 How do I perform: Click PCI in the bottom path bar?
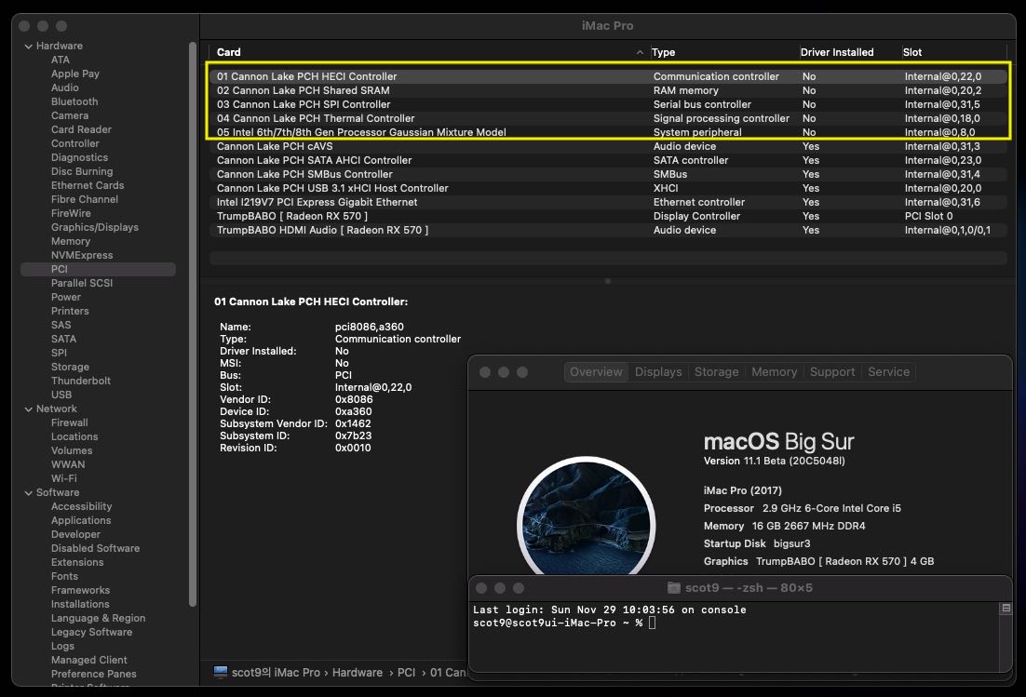point(406,672)
